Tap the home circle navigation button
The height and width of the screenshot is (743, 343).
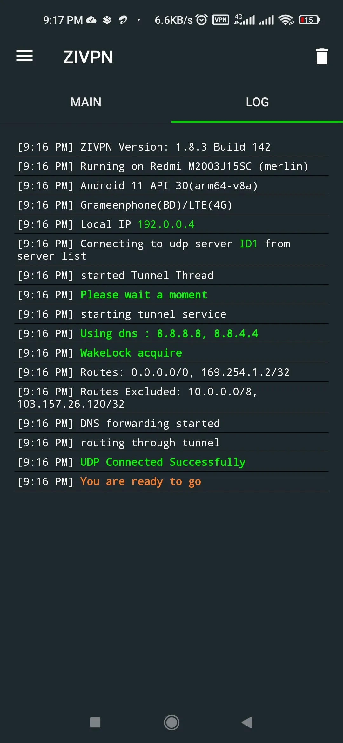tap(171, 722)
